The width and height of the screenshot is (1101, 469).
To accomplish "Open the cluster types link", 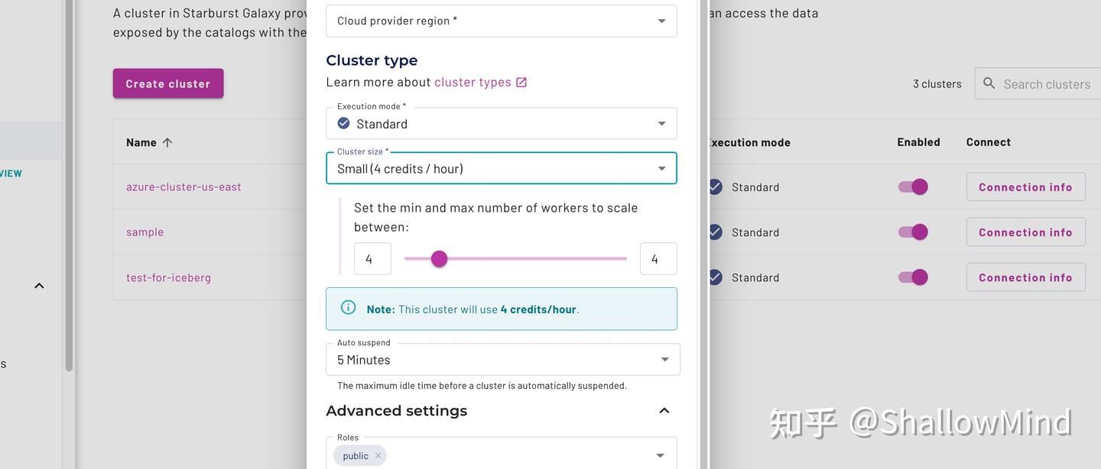I will coord(473,82).
